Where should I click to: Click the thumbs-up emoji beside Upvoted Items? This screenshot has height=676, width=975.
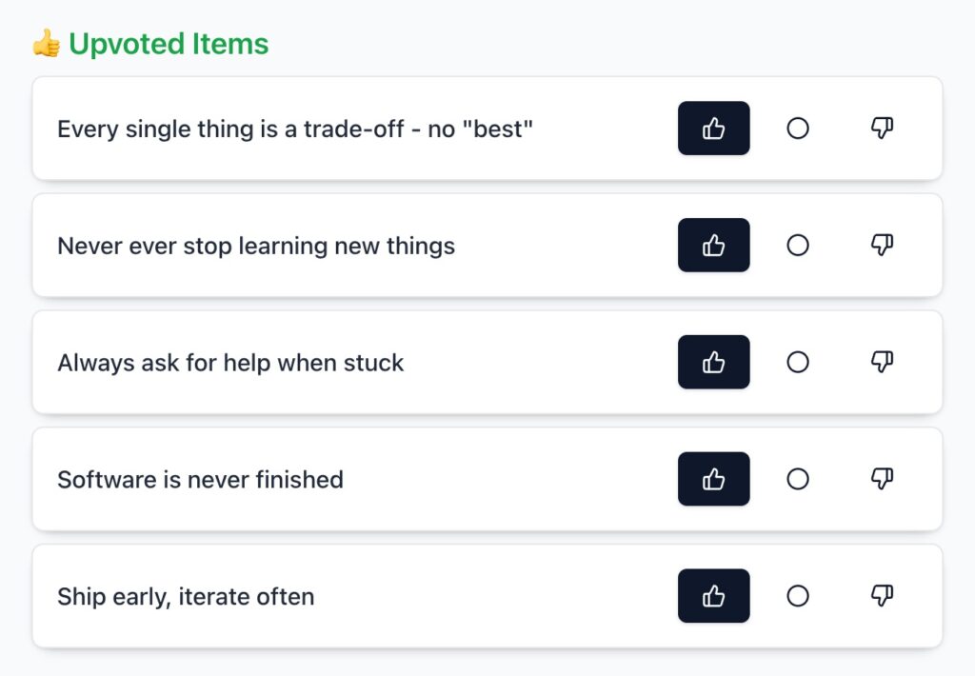tap(47, 44)
